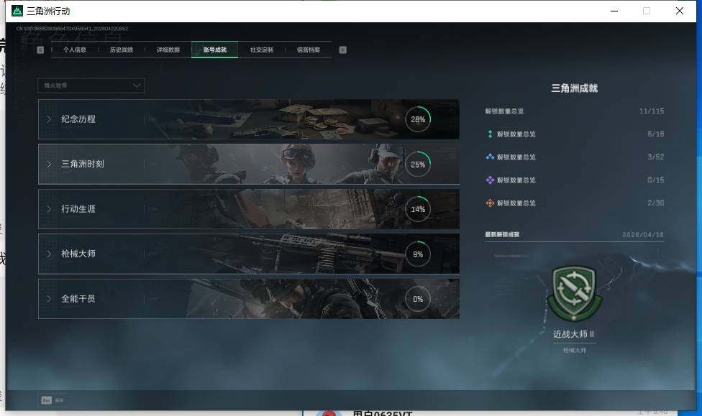Open the game mode dropdown above 纪念历程
This screenshot has height=416, width=702.
91,85
